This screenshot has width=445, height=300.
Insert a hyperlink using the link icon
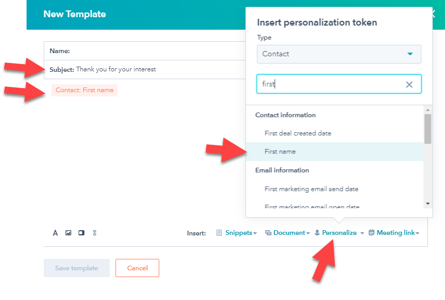[x=94, y=233]
